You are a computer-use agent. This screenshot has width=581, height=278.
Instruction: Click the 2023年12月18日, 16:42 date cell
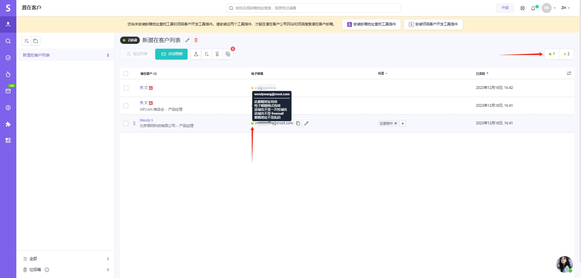click(494, 88)
